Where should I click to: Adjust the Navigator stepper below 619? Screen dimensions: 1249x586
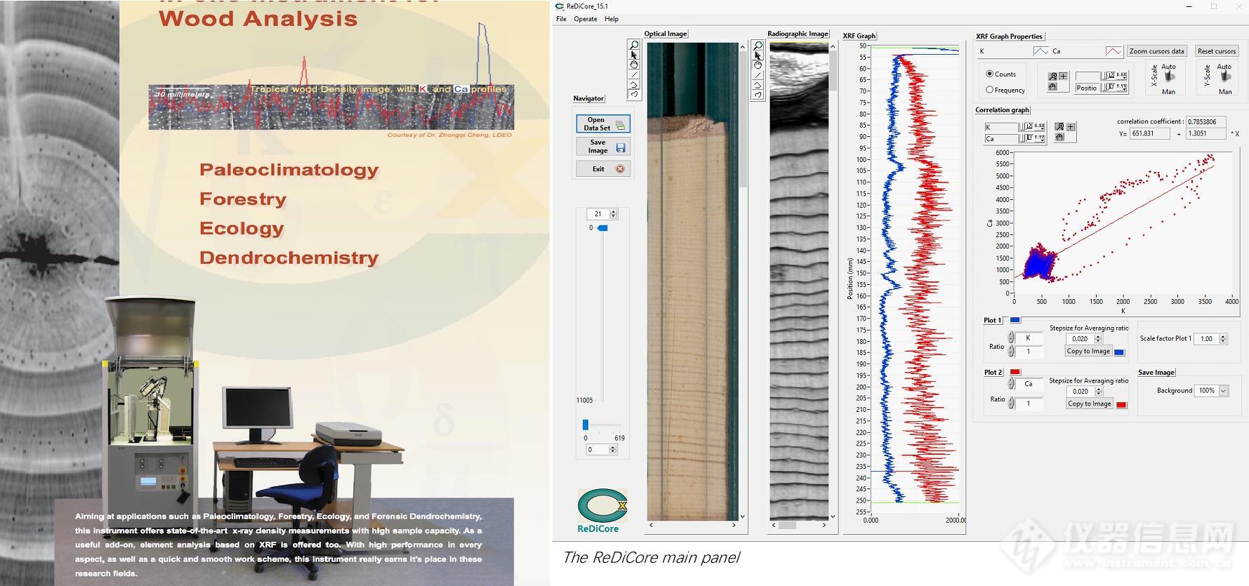[x=612, y=450]
